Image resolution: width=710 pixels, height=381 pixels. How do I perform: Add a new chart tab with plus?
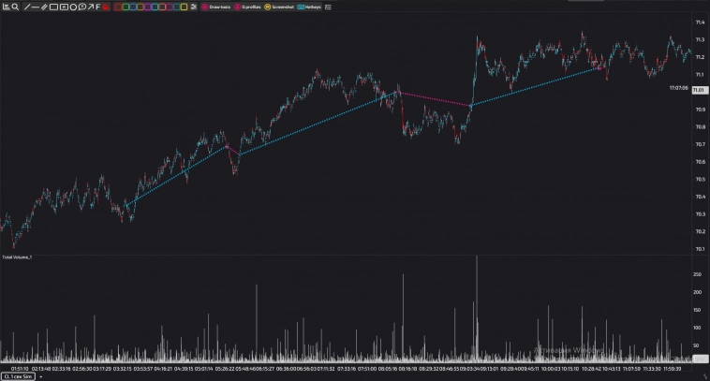pos(40,376)
